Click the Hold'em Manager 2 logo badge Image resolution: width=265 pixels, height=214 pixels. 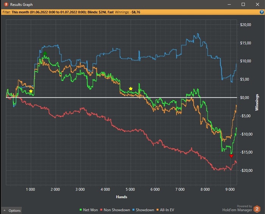click(257, 209)
